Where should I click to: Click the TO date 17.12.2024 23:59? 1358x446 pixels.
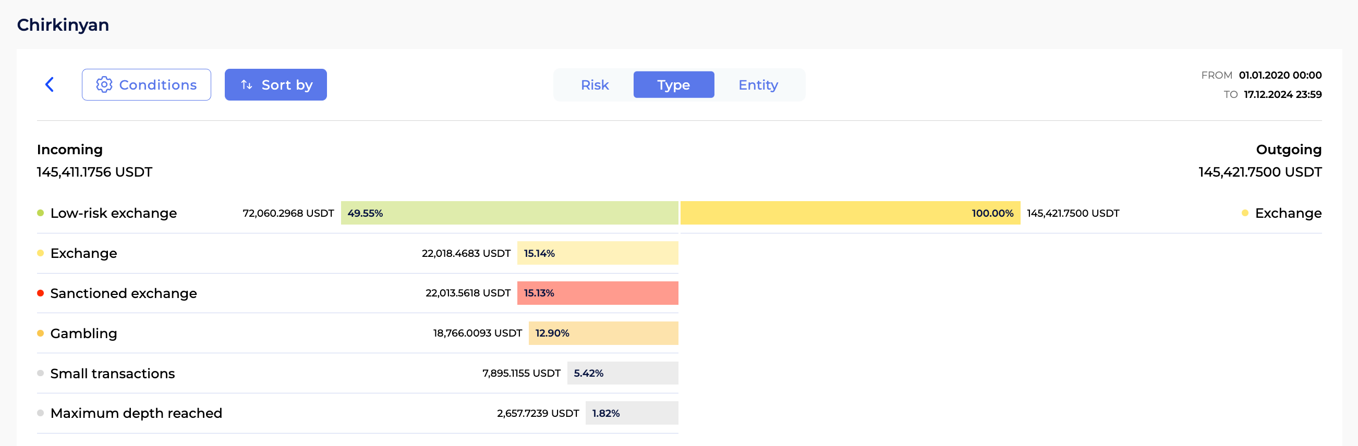[x=1282, y=95]
